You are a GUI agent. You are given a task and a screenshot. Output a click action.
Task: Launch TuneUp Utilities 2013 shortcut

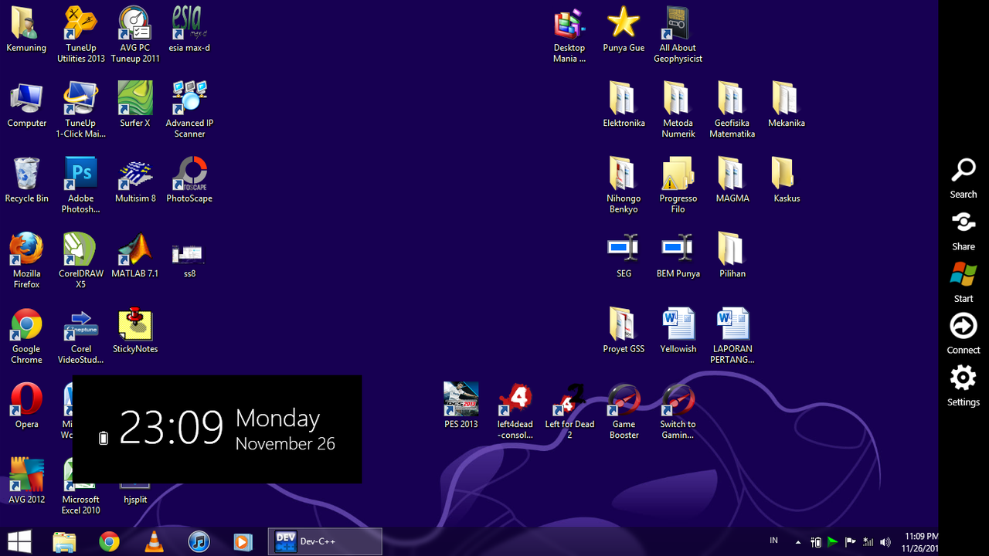point(81,35)
